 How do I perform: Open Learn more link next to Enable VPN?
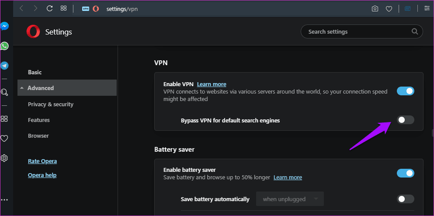(212, 84)
